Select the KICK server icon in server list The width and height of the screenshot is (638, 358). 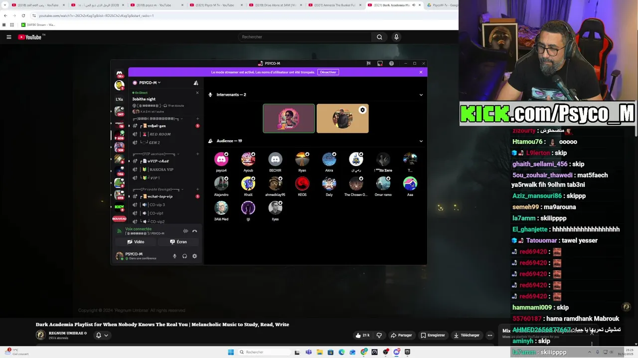coord(119,207)
